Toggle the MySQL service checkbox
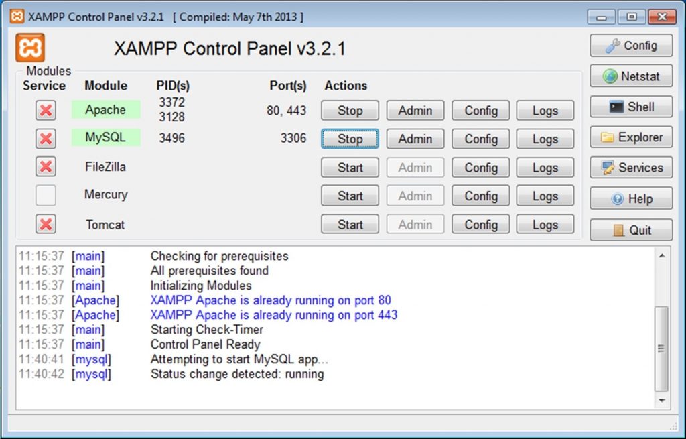 coord(46,139)
